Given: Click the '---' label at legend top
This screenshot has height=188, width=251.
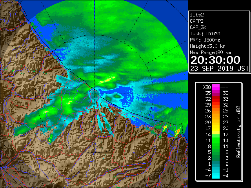Looking at the screenshot, I should 224,87.
